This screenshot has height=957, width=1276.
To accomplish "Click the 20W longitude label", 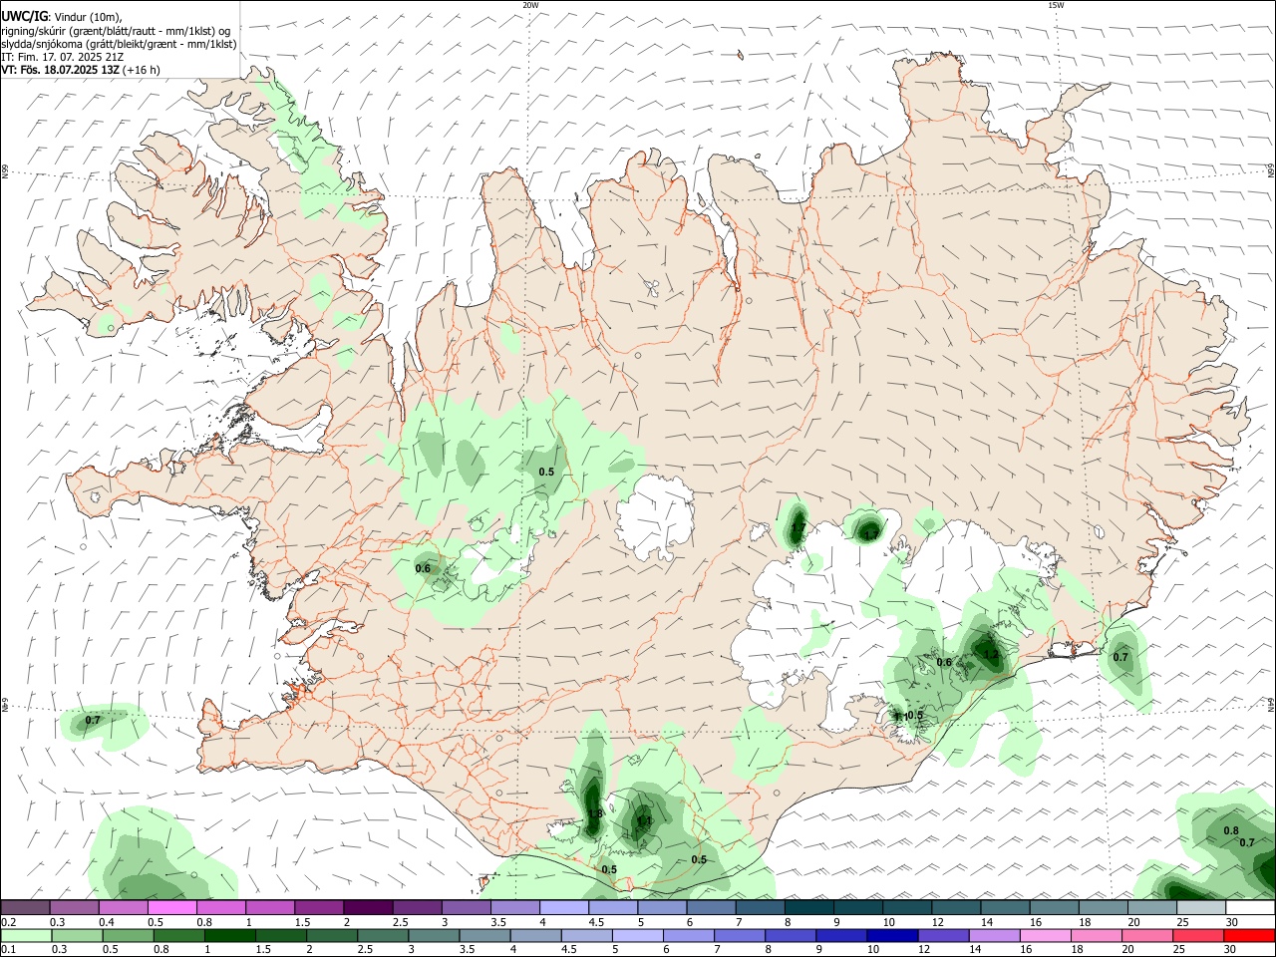I will pos(530,5).
